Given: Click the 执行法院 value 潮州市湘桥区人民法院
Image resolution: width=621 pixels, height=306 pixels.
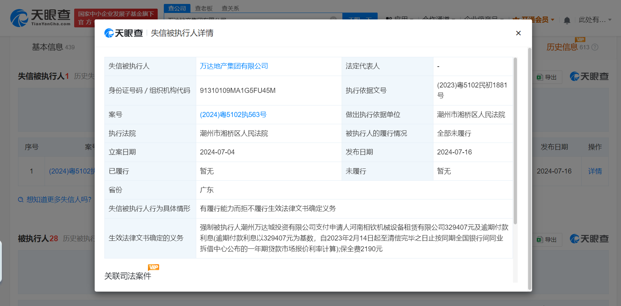Looking at the screenshot, I should tap(234, 134).
